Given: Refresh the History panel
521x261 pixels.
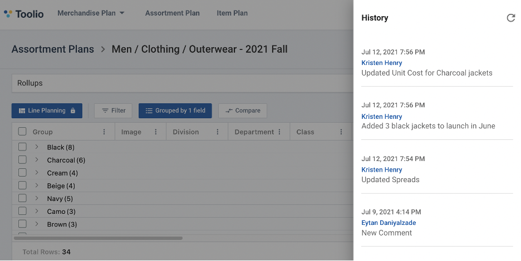Looking at the screenshot, I should click(510, 18).
